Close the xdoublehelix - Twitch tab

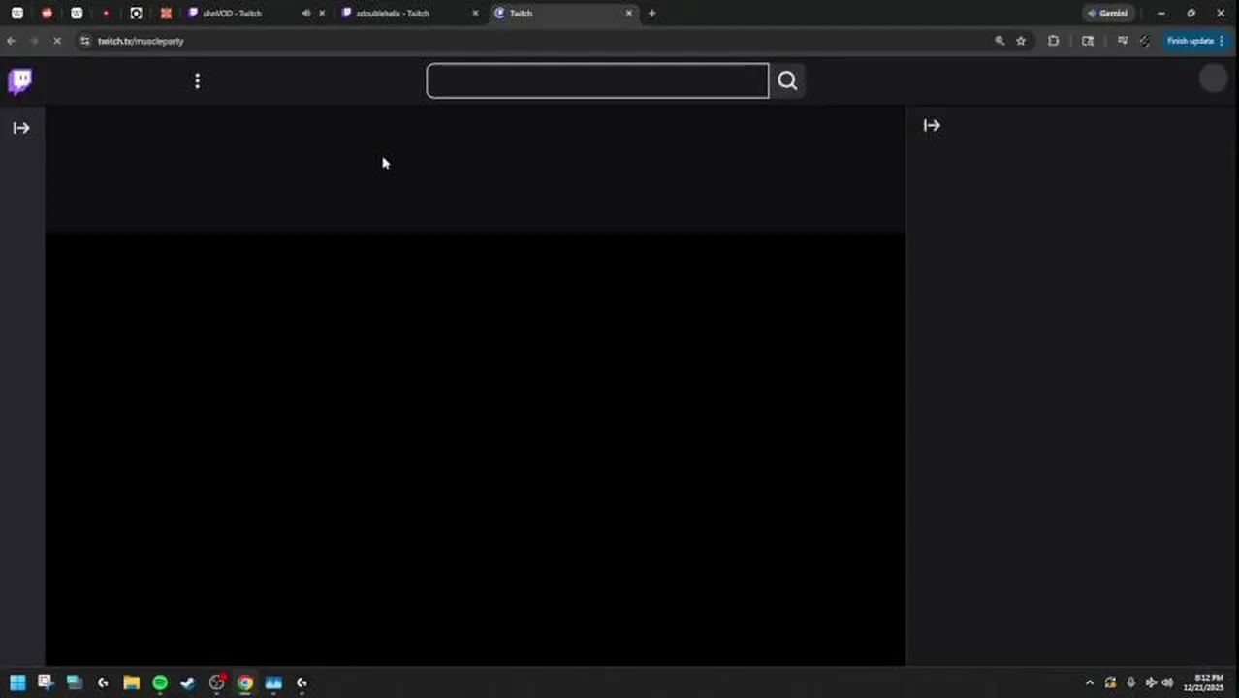(x=475, y=14)
